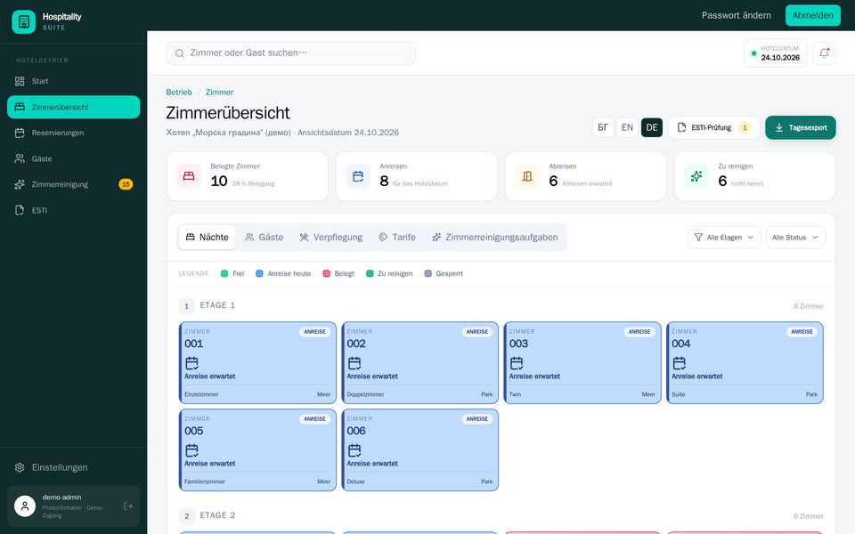The height and width of the screenshot is (534, 855).
Task: Click the Betrieb breadcrumb link
Action: pyautogui.click(x=179, y=92)
